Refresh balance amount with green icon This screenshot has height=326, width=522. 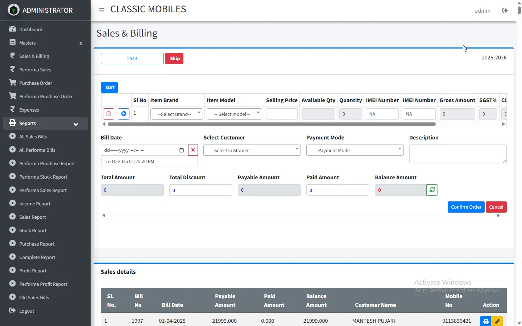(432, 190)
